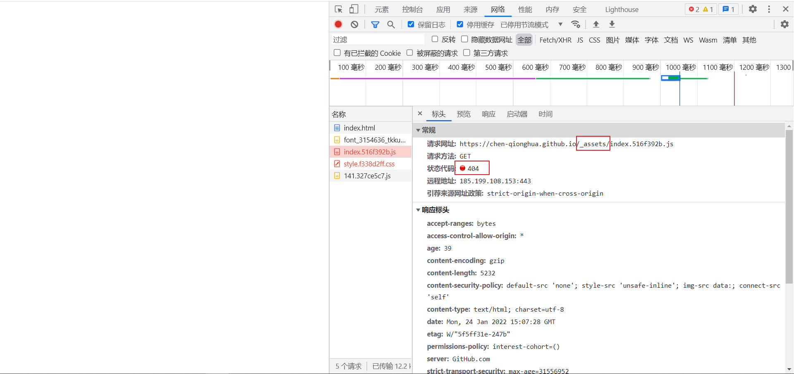Import HAR file upload icon
Image resolution: width=794 pixels, height=374 pixels.
click(596, 24)
